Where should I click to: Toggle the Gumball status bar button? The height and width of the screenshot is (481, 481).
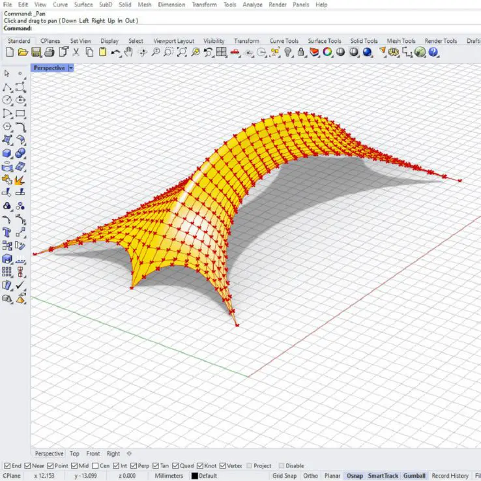(x=414, y=476)
